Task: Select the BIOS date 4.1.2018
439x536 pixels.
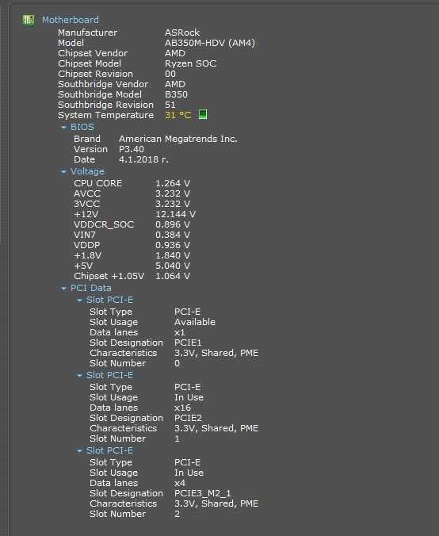Action: pyautogui.click(x=143, y=159)
